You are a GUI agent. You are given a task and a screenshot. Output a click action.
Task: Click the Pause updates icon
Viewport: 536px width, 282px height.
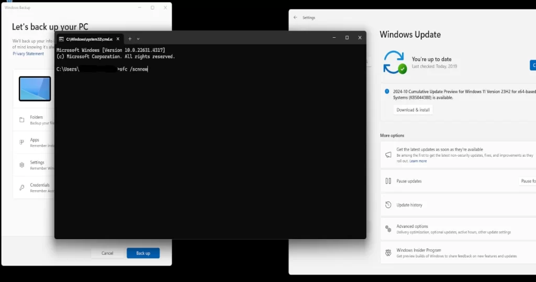(388, 181)
